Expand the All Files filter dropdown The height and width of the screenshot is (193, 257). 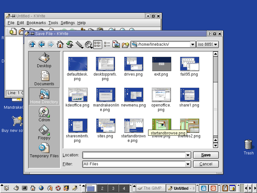pos(188,164)
